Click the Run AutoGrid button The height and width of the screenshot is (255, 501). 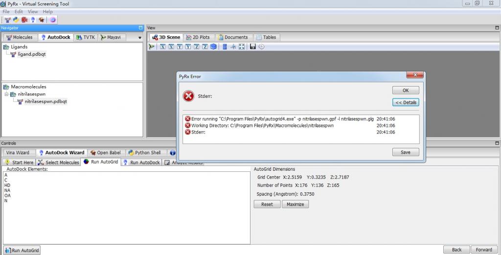point(22,250)
